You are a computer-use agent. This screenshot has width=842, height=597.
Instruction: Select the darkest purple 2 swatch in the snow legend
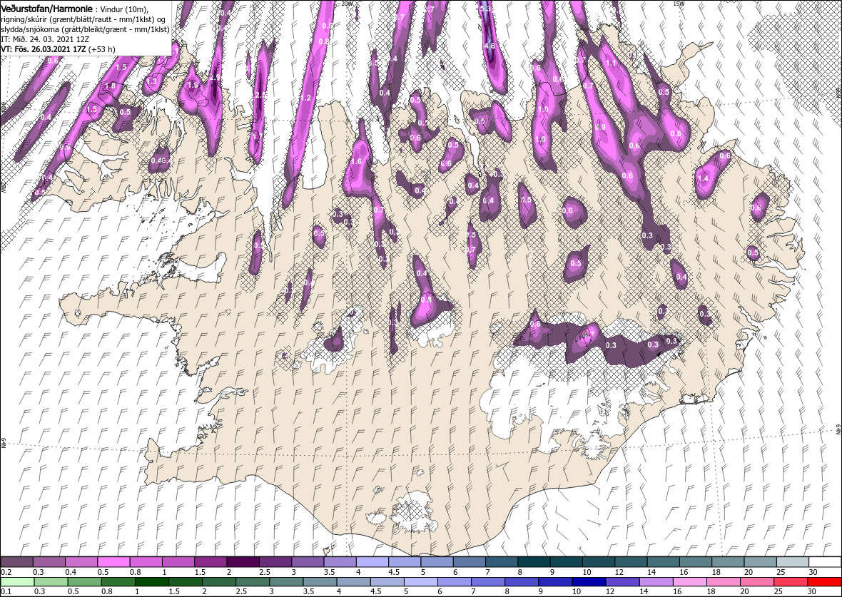tap(243, 561)
